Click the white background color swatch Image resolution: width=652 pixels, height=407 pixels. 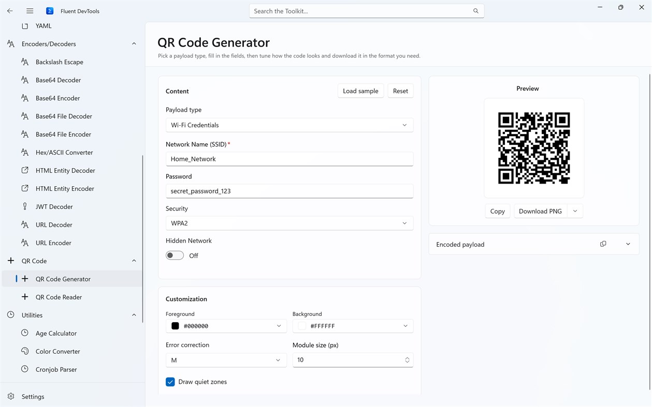tap(302, 326)
